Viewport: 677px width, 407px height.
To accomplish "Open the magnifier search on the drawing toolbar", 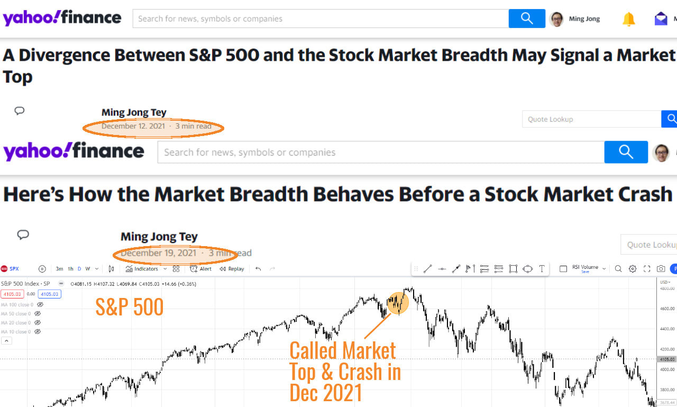I will pos(618,269).
